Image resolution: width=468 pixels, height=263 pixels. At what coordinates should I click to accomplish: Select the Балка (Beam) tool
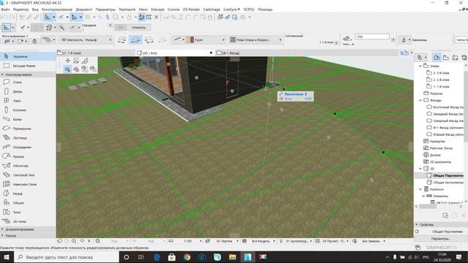pyautogui.click(x=28, y=119)
